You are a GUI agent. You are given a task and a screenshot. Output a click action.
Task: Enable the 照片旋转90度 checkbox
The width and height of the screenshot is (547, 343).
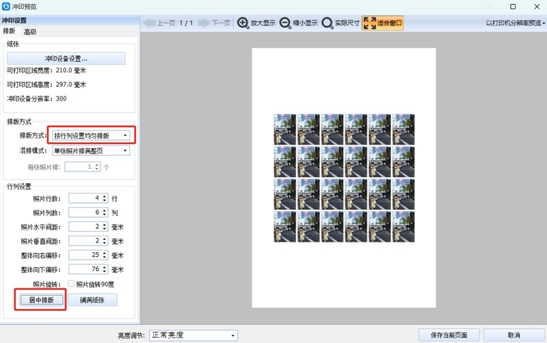(x=71, y=284)
